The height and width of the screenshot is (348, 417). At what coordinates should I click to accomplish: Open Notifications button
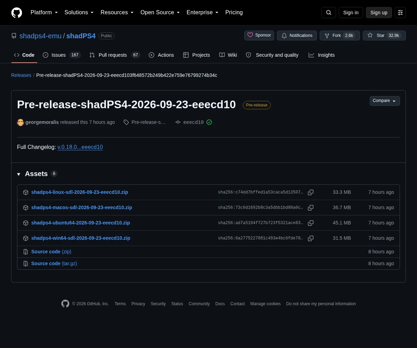pos(297,35)
